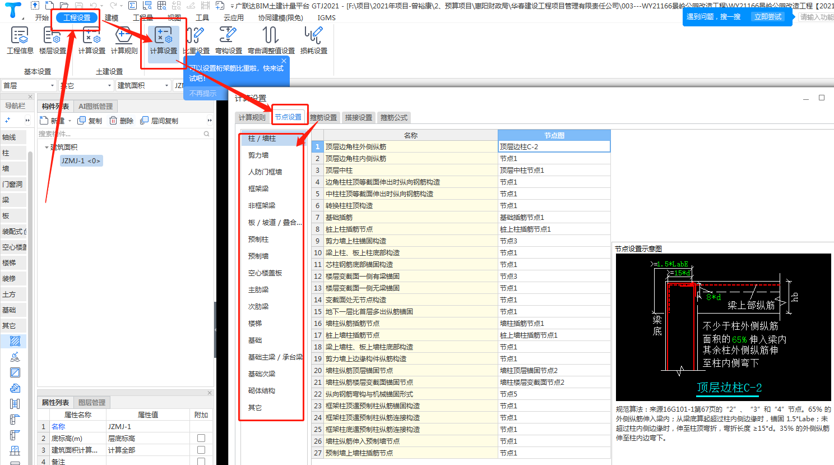Open the 云应用 ribbon tab
834x465 pixels.
234,18
